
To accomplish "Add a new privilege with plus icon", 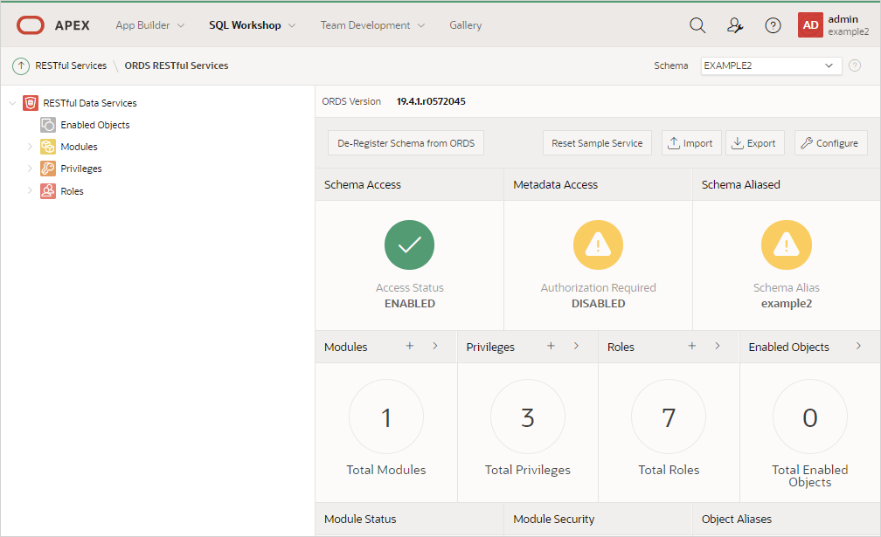I will pos(551,346).
